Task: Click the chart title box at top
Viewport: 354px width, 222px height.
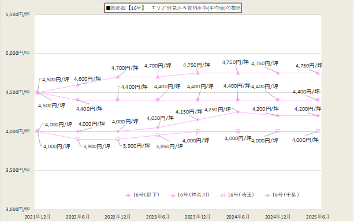Action: click(173, 8)
